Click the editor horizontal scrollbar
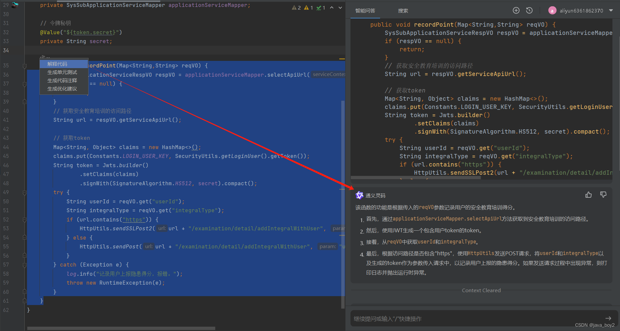Image resolution: width=620 pixels, height=331 pixels. click(121, 328)
